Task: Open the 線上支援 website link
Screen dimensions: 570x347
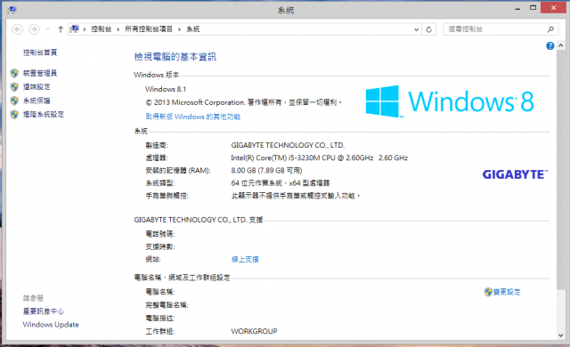Action: click(245, 259)
